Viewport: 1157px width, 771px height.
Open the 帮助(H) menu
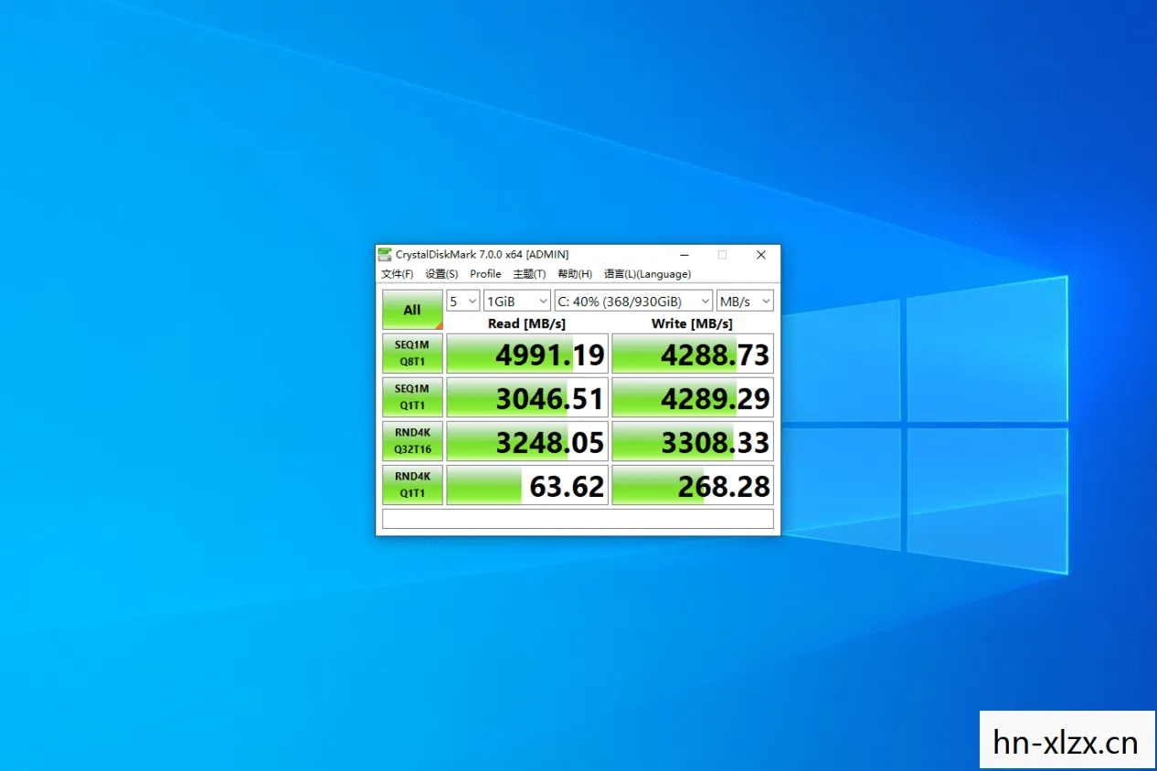pos(575,274)
